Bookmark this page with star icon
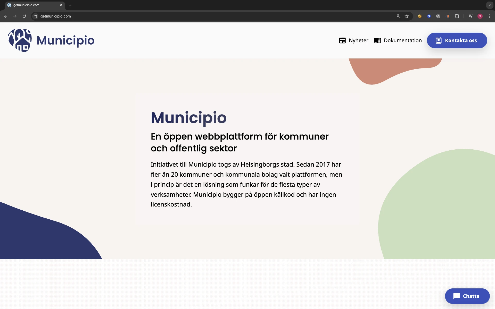The image size is (495, 309). (x=407, y=16)
